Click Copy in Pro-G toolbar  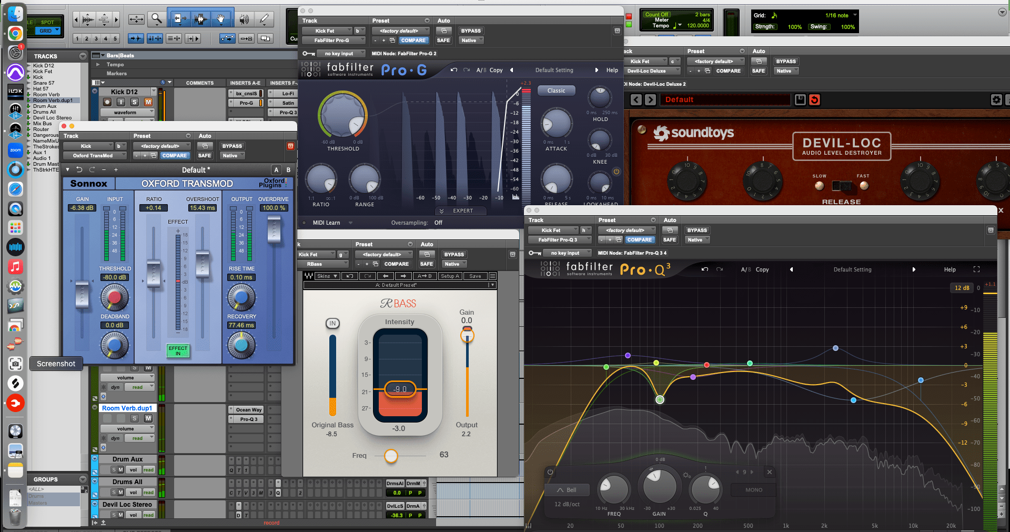click(496, 70)
